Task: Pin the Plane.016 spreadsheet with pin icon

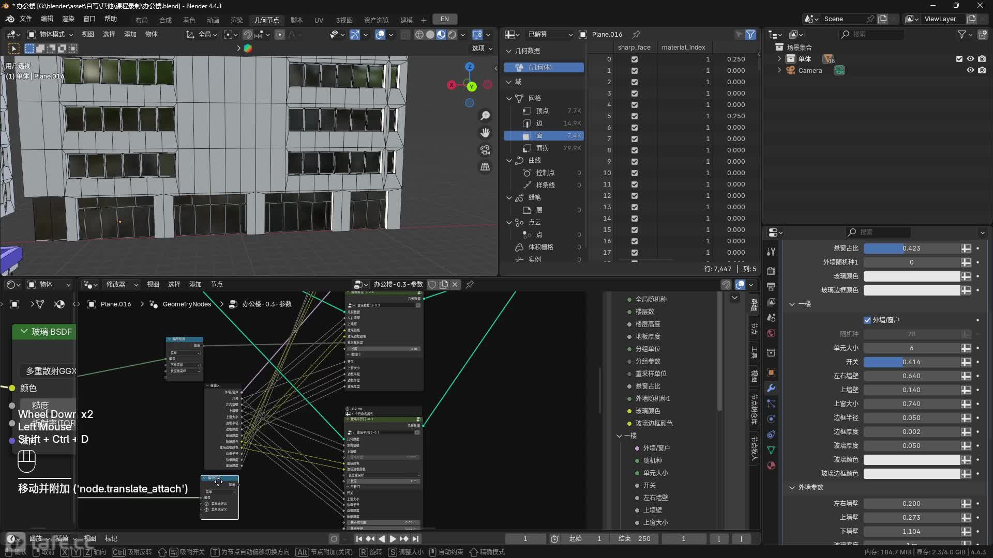Action: (x=636, y=34)
